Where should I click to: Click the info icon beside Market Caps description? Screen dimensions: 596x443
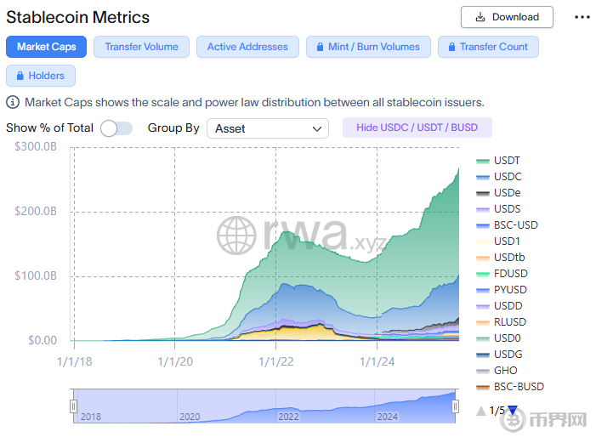pos(13,102)
